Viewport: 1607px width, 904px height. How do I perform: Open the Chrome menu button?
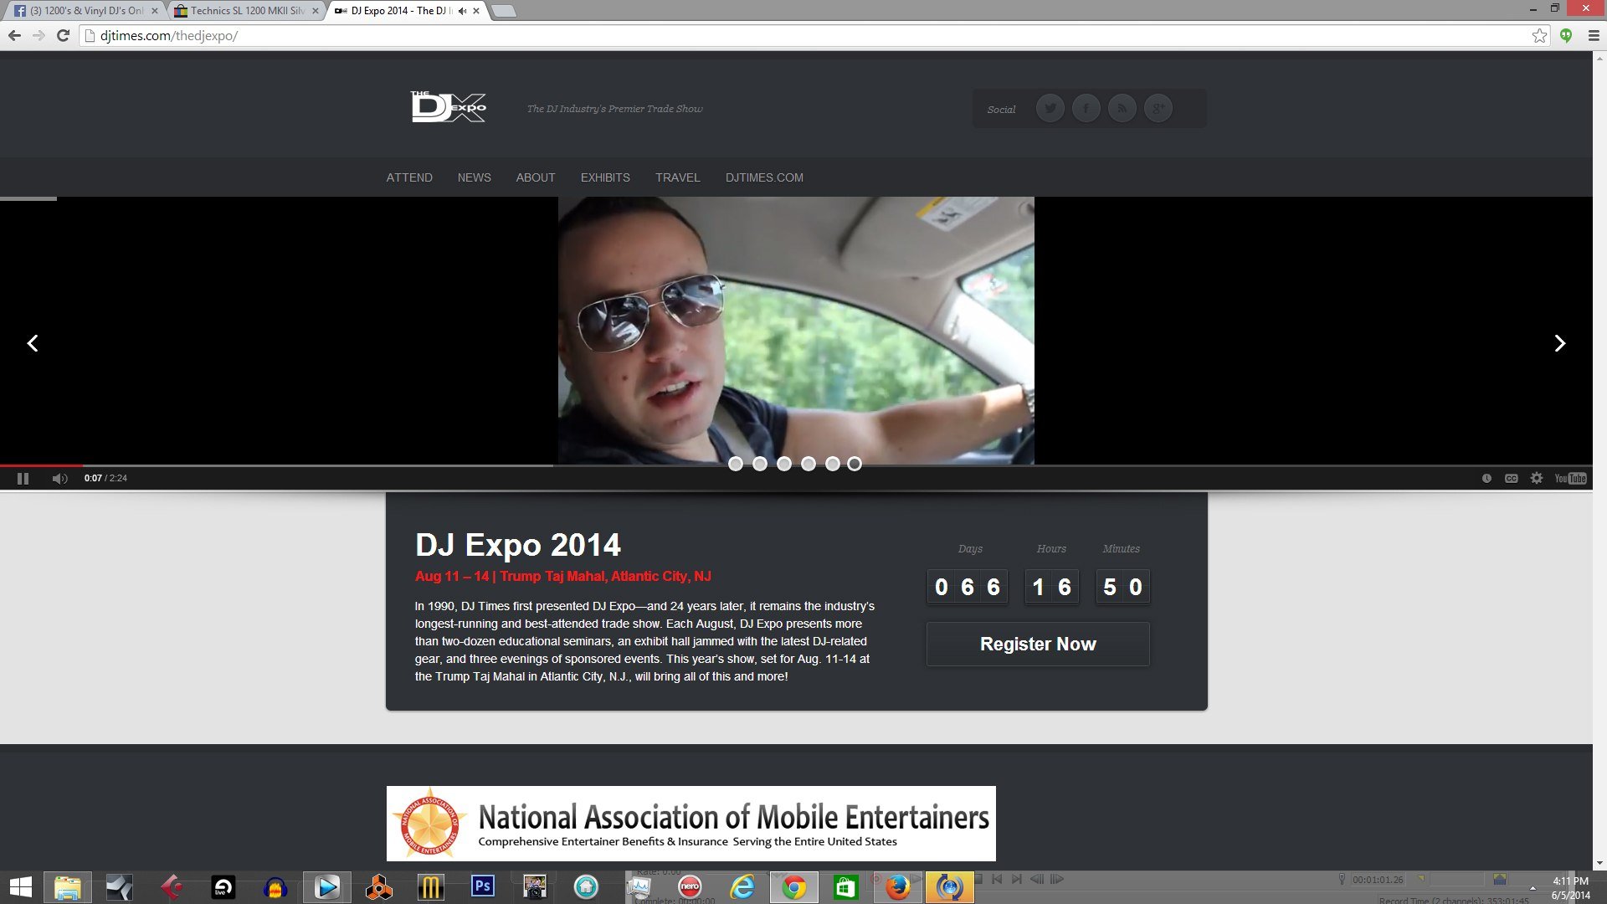(x=1594, y=35)
